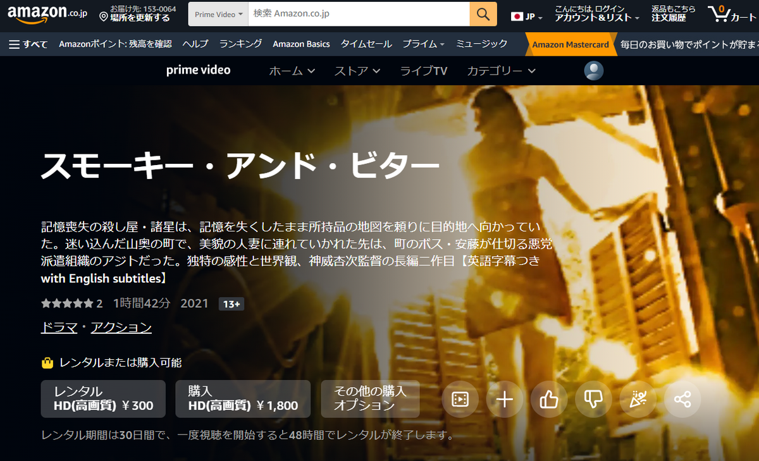The height and width of the screenshot is (461, 759).
Task: Expand the カテゴリー dropdown menu
Action: pos(501,71)
